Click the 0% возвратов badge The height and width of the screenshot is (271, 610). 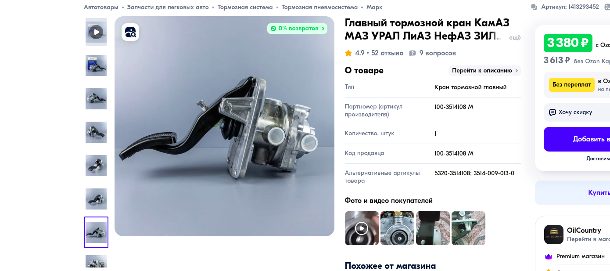point(298,29)
